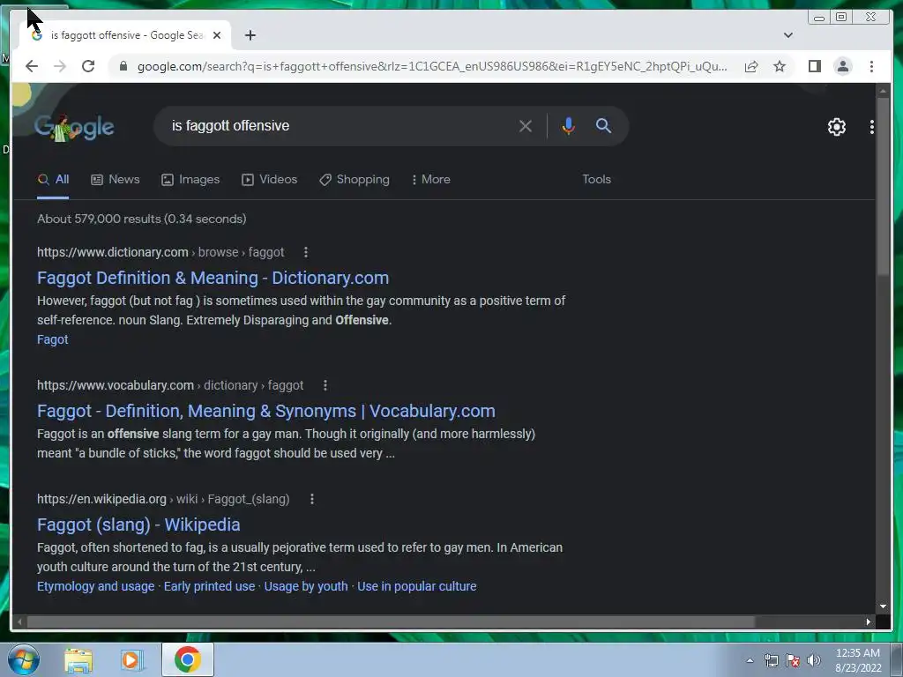
Task: Click the address bar URL
Action: point(432,66)
